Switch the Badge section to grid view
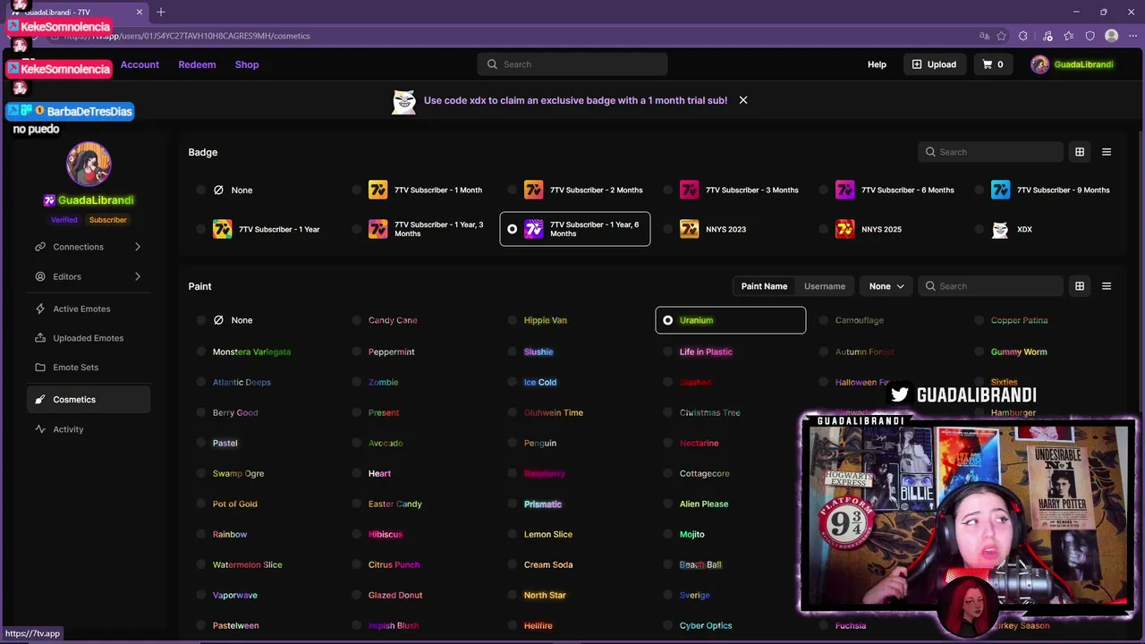Viewport: 1145px width, 644px height. tap(1080, 152)
